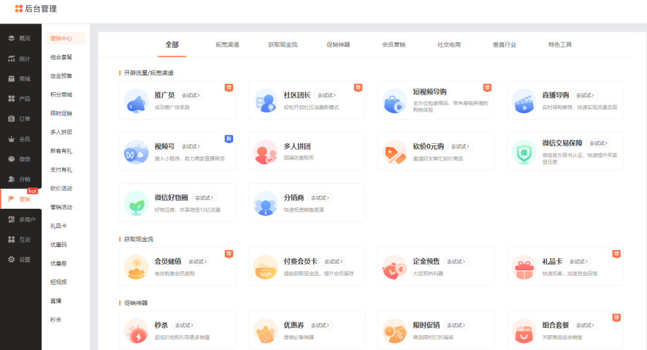Click the 社区团长 card icon
The width and height of the screenshot is (647, 350).
(265, 101)
